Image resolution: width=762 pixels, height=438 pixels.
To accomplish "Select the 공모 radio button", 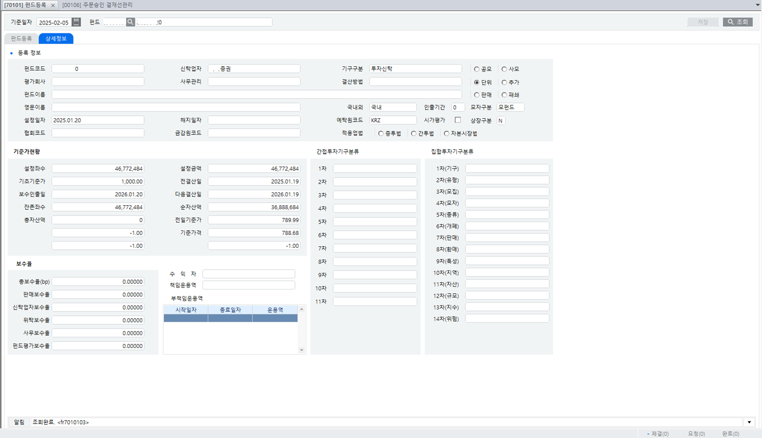I will pyautogui.click(x=477, y=69).
